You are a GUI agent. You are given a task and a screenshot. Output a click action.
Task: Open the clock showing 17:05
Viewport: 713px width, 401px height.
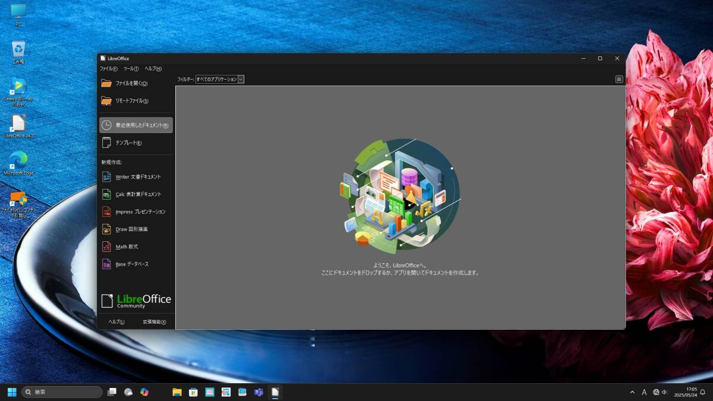pyautogui.click(x=685, y=392)
